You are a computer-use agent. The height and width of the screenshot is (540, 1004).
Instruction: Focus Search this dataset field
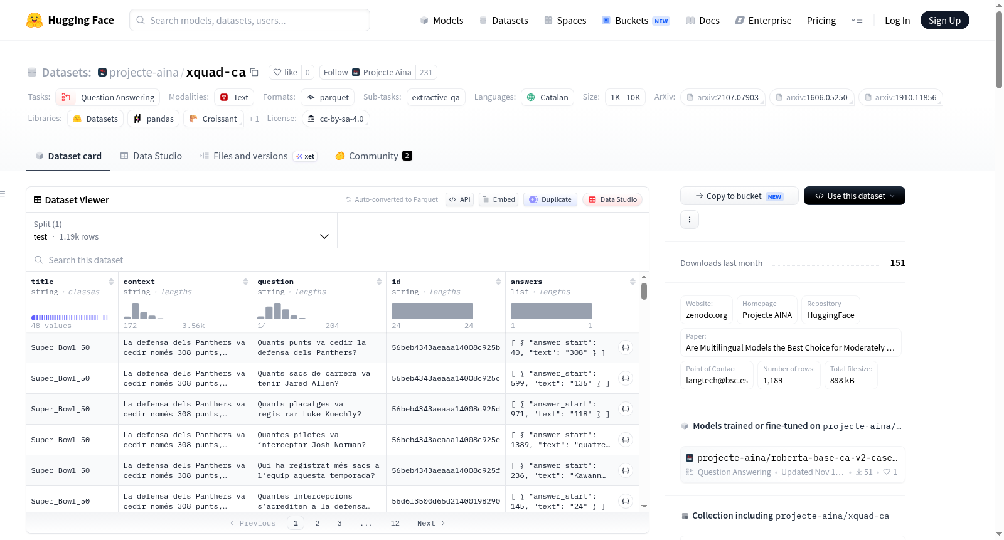click(x=338, y=260)
